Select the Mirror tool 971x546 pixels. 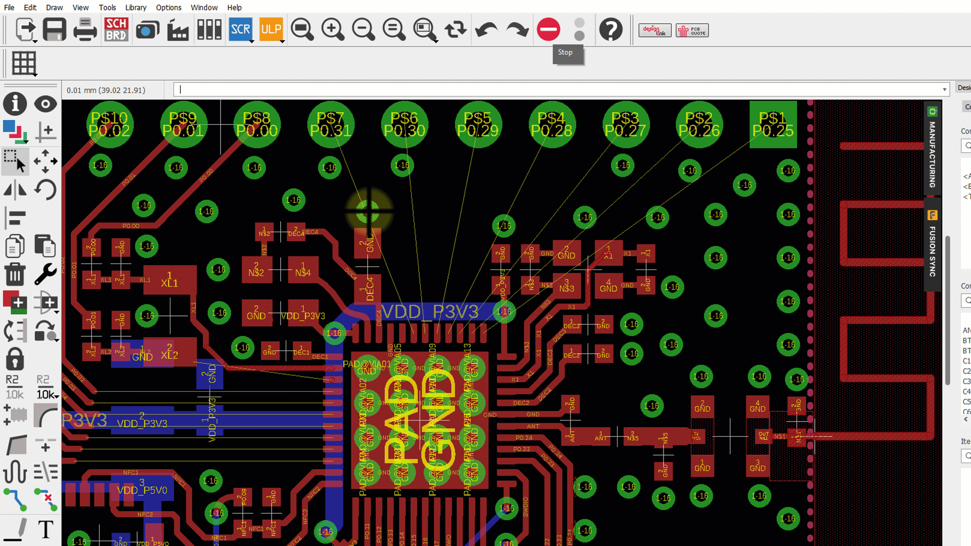[x=15, y=190]
